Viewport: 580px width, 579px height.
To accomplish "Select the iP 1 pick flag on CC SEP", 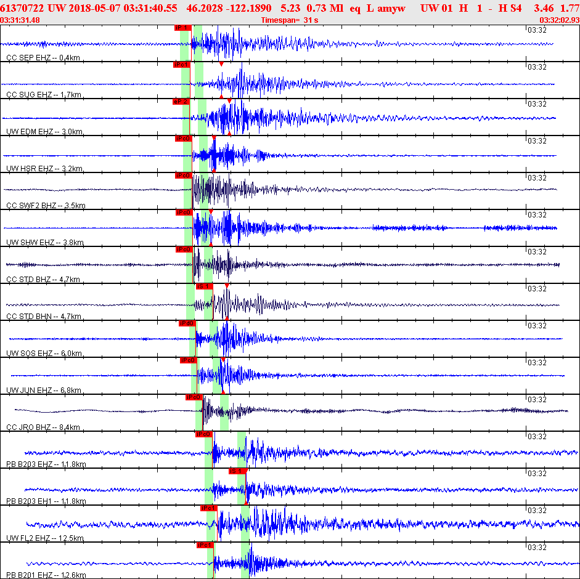I will (x=182, y=28).
